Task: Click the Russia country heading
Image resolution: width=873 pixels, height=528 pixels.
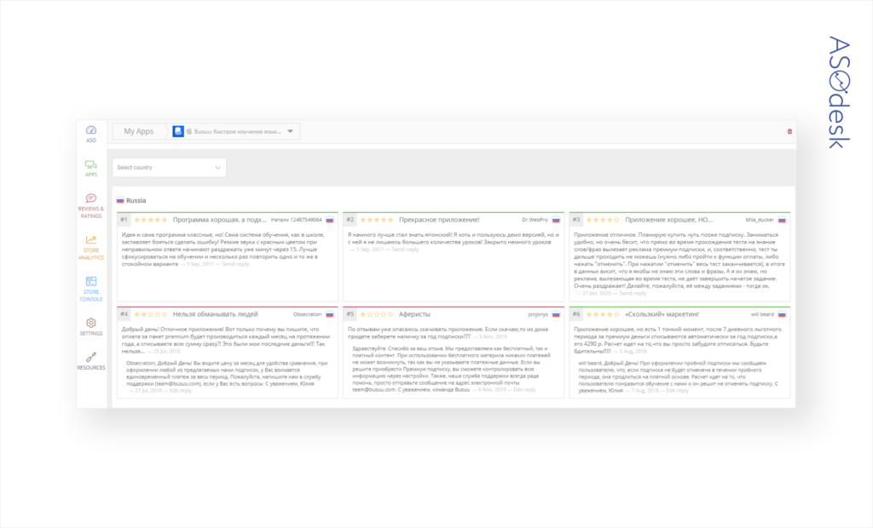Action: [136, 200]
